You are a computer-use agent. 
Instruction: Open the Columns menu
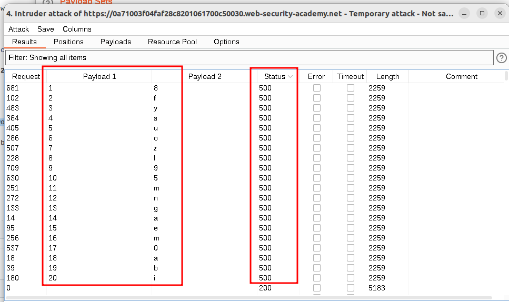pos(77,29)
